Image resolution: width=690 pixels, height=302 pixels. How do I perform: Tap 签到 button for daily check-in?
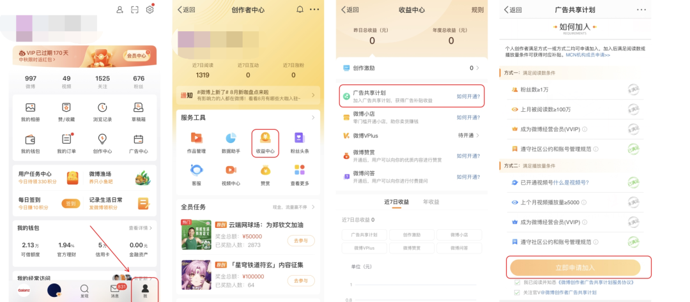point(71,204)
